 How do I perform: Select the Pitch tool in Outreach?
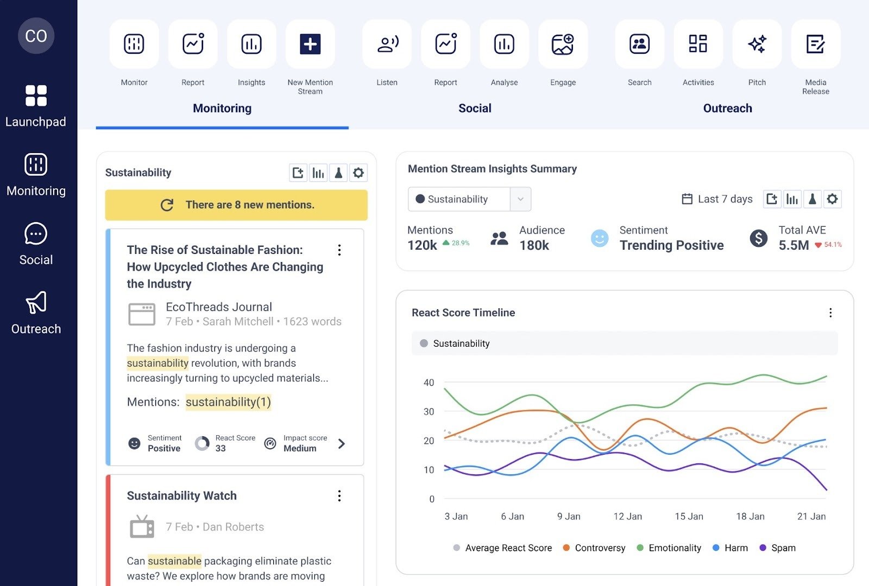[757, 44]
